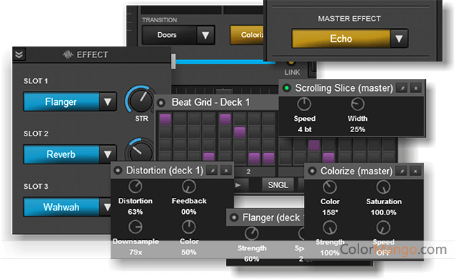Click the Downsample knob in Distortion panel
Image resolution: width=455 pixels, height=279 pixels.
point(136,227)
